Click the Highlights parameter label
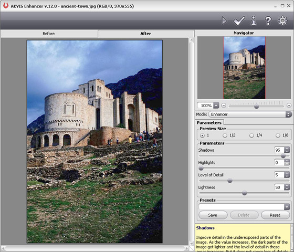The height and width of the screenshot is (252, 294). (x=207, y=162)
